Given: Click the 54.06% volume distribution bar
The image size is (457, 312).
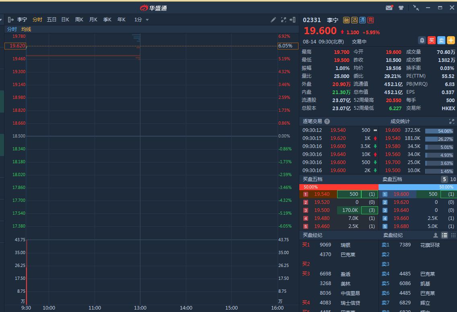Looking at the screenshot, I should click(439, 131).
